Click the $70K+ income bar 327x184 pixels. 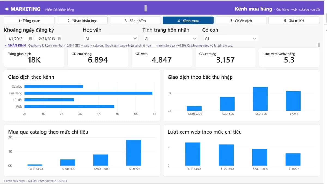click(293, 101)
